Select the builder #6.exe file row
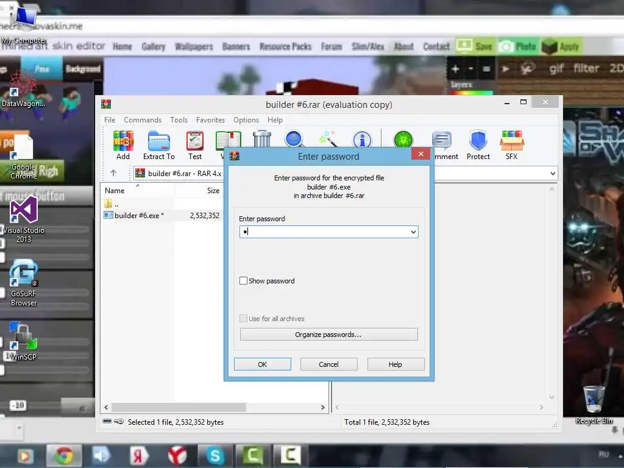 [162, 215]
